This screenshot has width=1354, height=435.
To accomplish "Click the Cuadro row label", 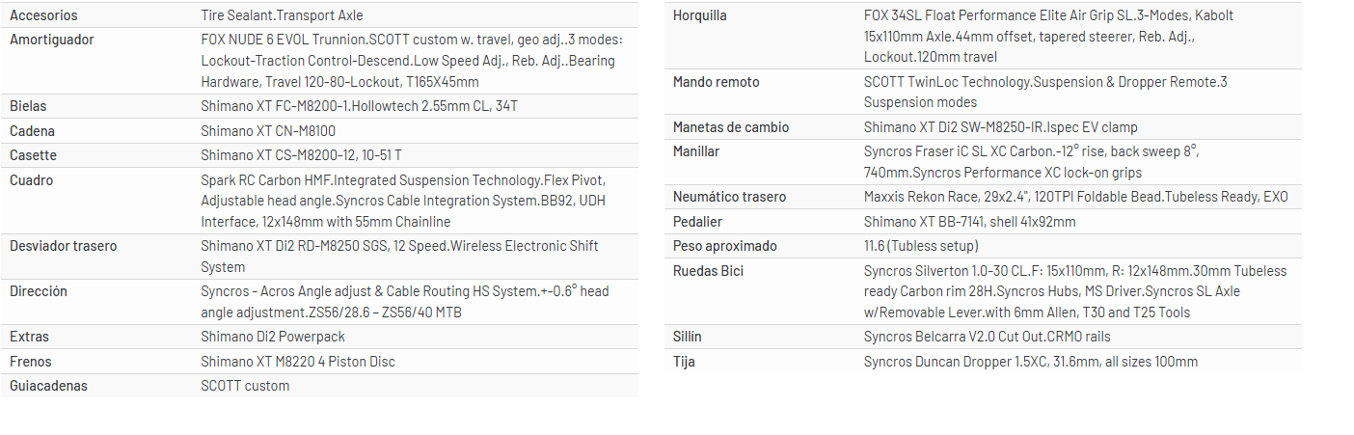I will coord(31,180).
